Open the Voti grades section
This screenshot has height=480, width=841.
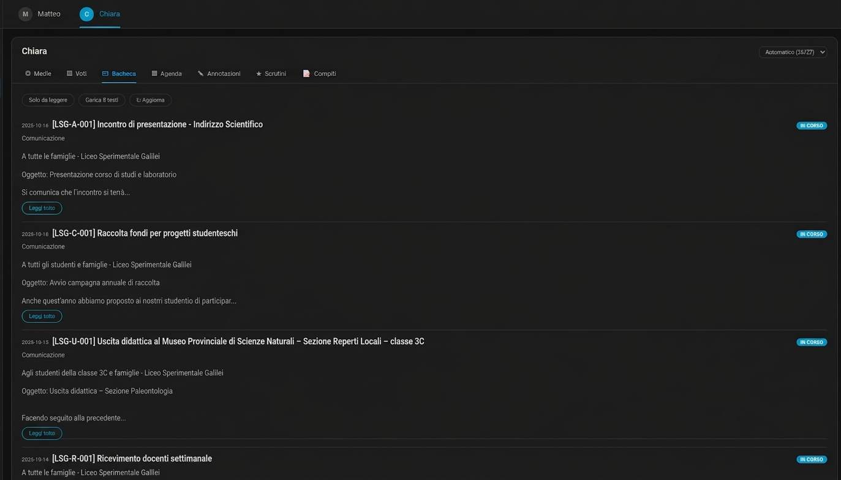(x=77, y=73)
